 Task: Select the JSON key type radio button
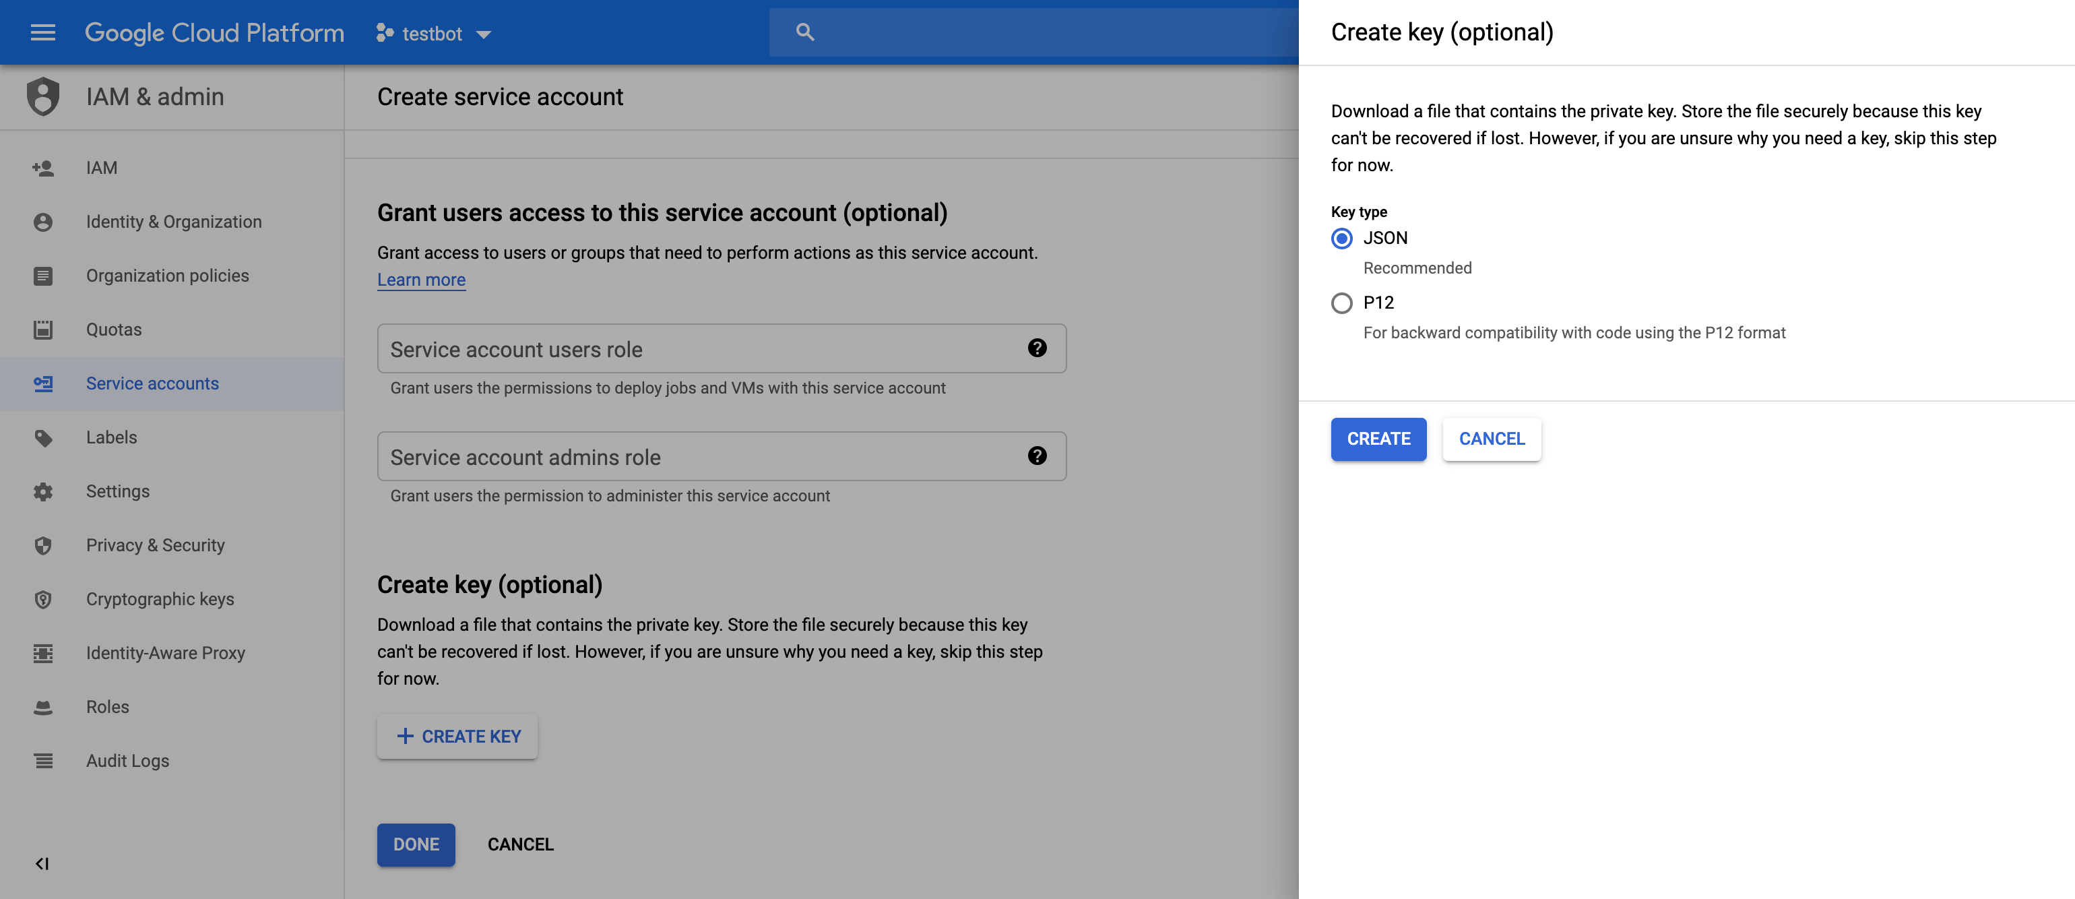[1342, 237]
